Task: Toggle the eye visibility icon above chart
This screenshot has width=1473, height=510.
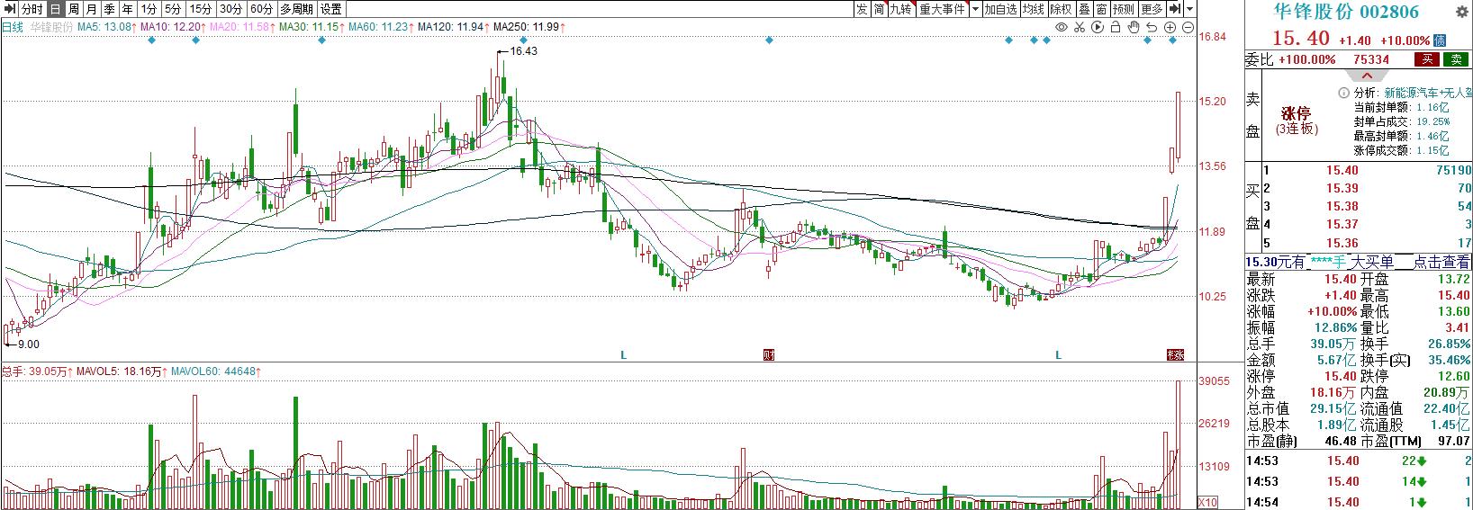Action: (1062, 28)
